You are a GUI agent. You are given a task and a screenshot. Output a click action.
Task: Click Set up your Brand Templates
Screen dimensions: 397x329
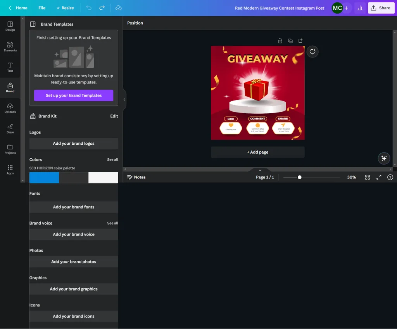pyautogui.click(x=74, y=95)
